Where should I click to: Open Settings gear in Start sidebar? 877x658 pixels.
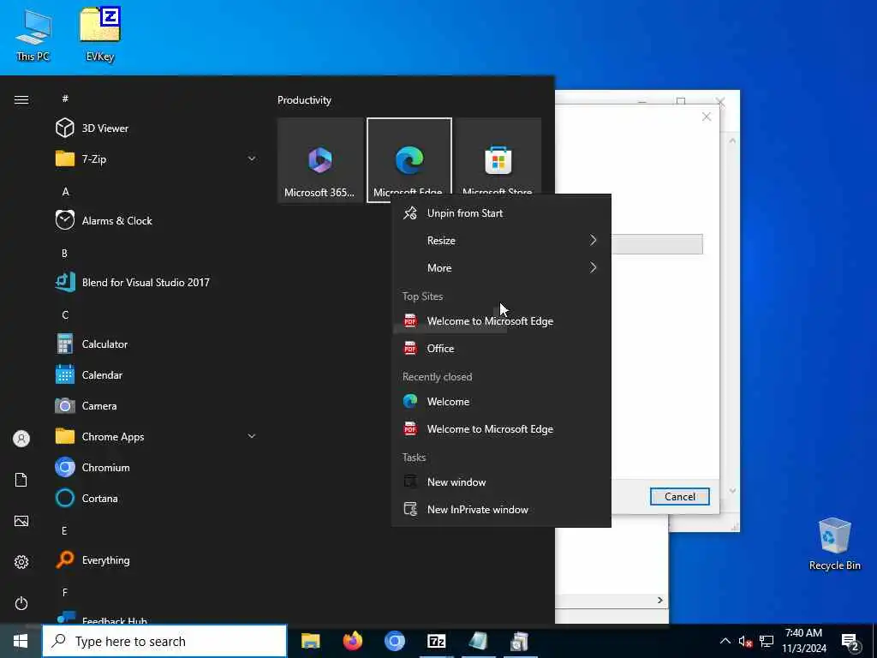(x=21, y=562)
